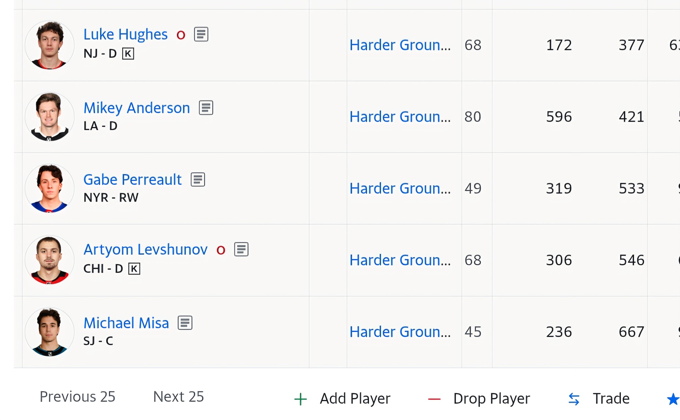Click the red O status next to Luke Hughes

pos(181,35)
